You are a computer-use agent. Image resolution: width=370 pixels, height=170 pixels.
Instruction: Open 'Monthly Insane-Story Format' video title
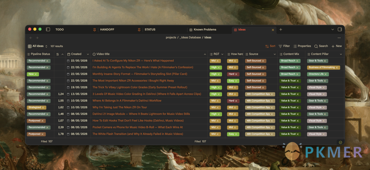click(x=140, y=74)
